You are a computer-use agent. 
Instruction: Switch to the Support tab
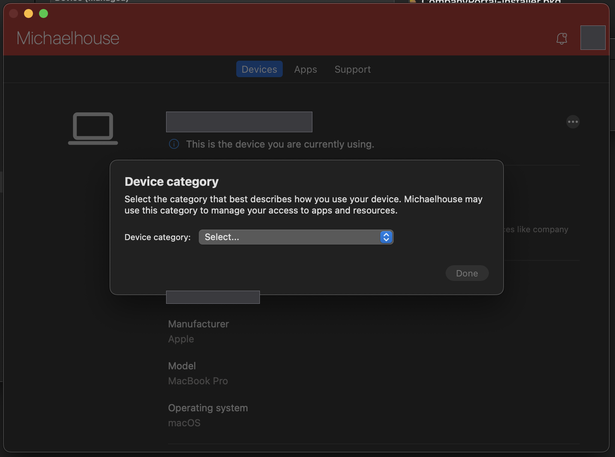[x=352, y=69]
